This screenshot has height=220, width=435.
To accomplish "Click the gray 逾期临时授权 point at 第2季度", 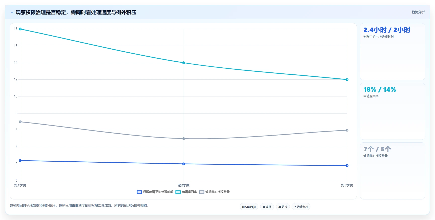I will click(x=184, y=139).
